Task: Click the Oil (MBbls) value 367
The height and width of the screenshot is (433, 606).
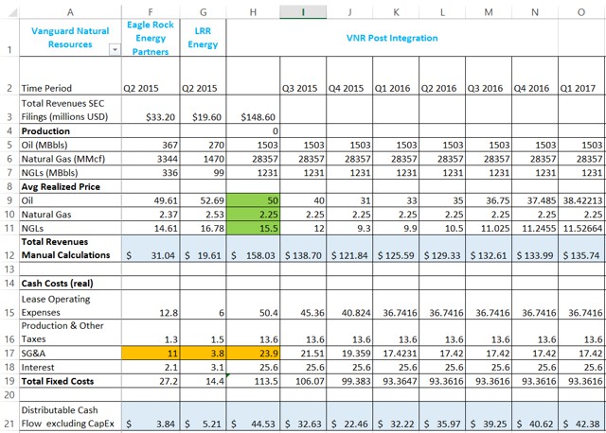Action: (151, 145)
